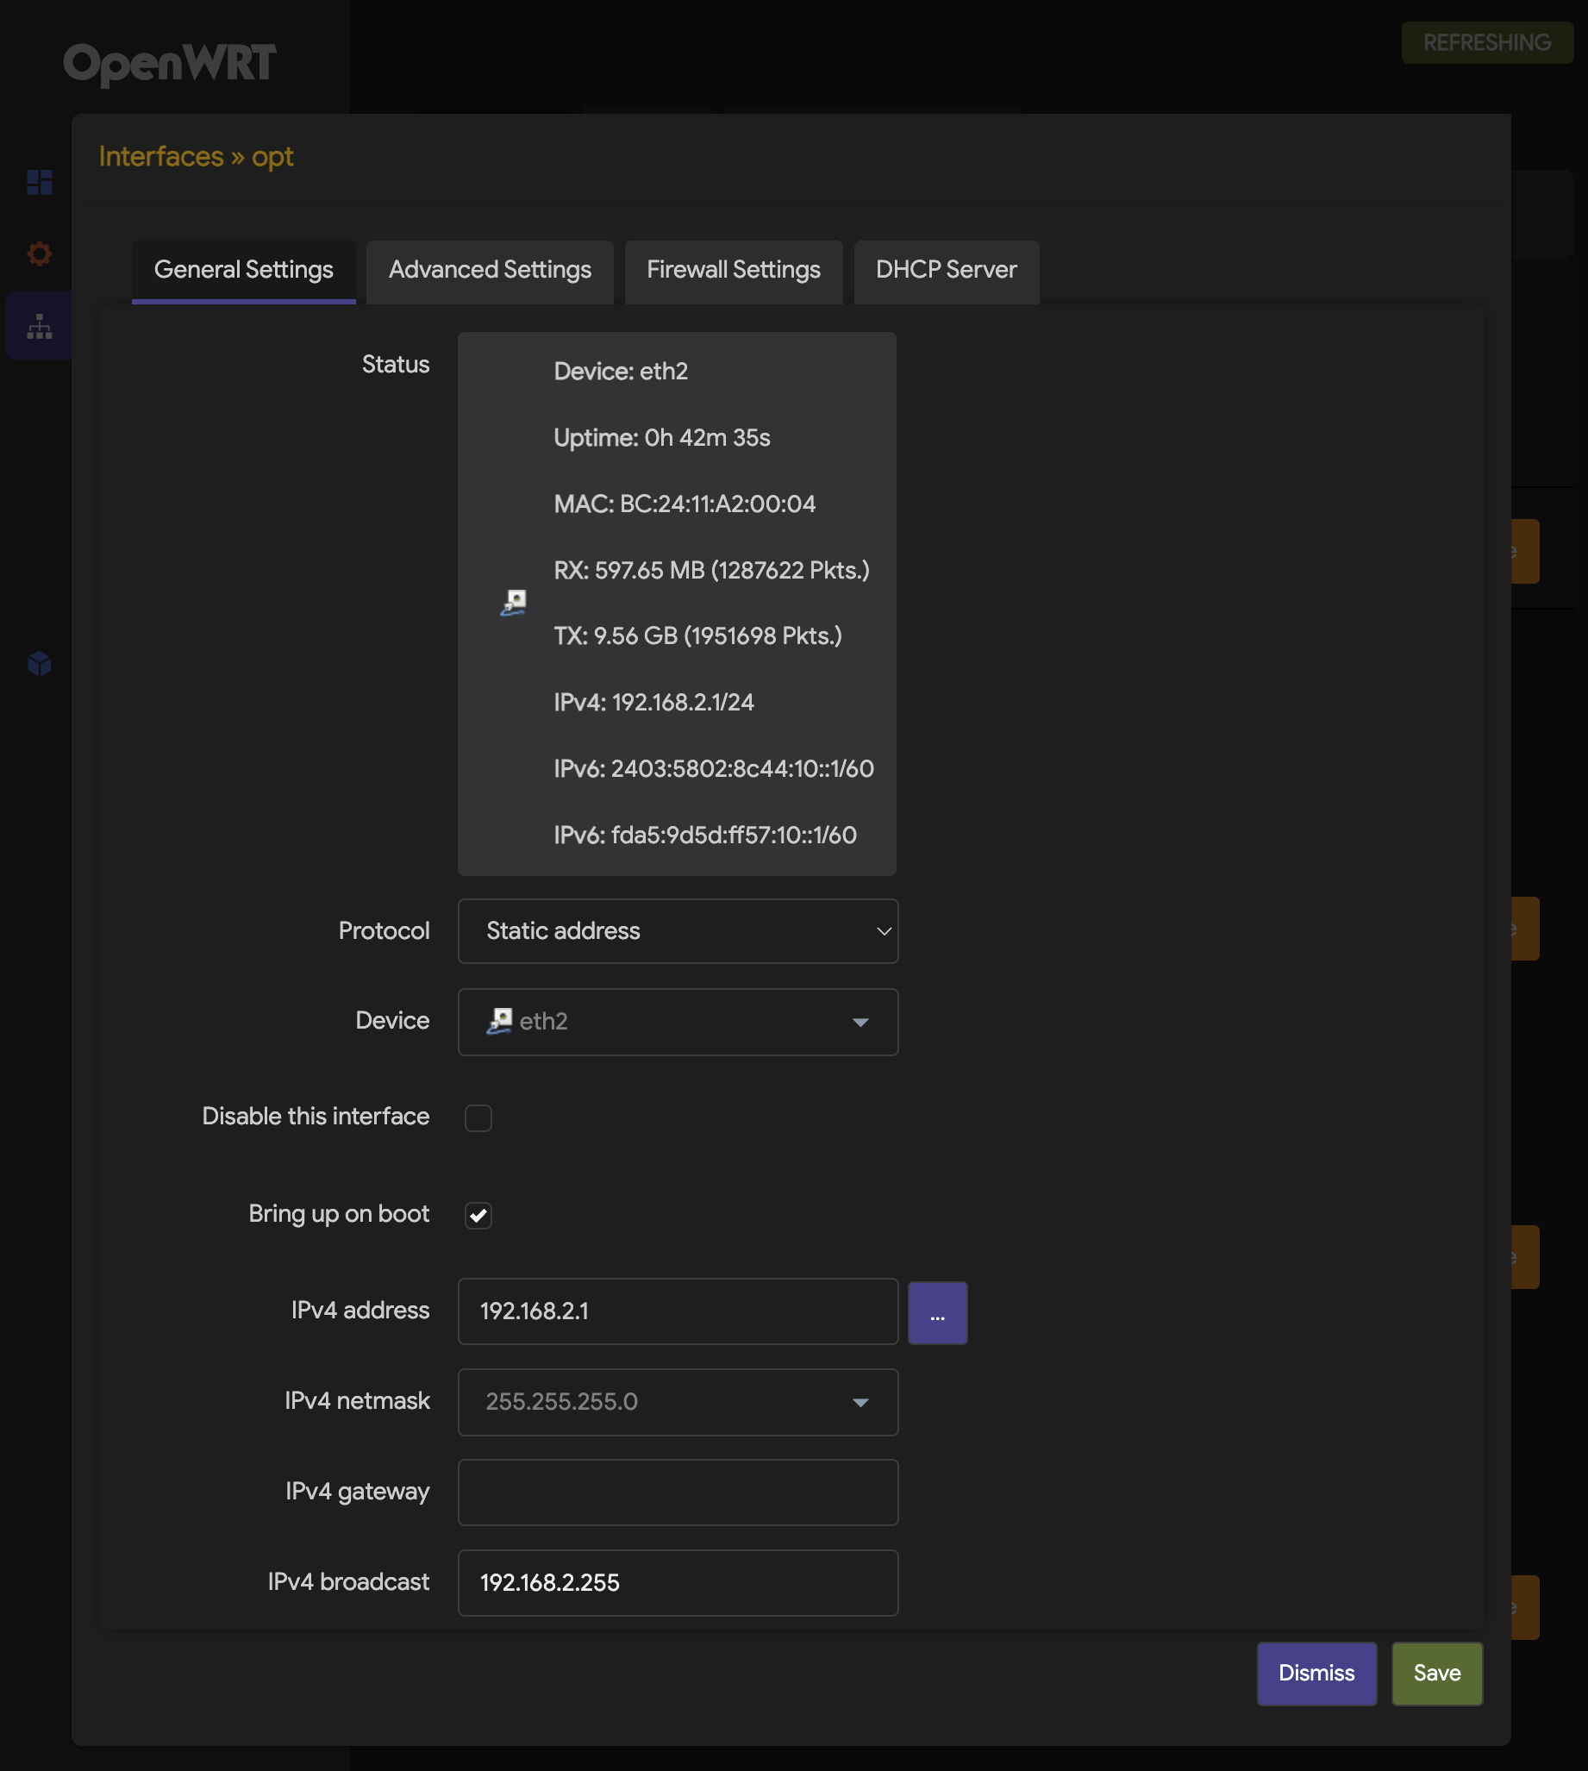Image resolution: width=1588 pixels, height=1771 pixels.
Task: Open the DHCP Server tab
Action: (947, 271)
